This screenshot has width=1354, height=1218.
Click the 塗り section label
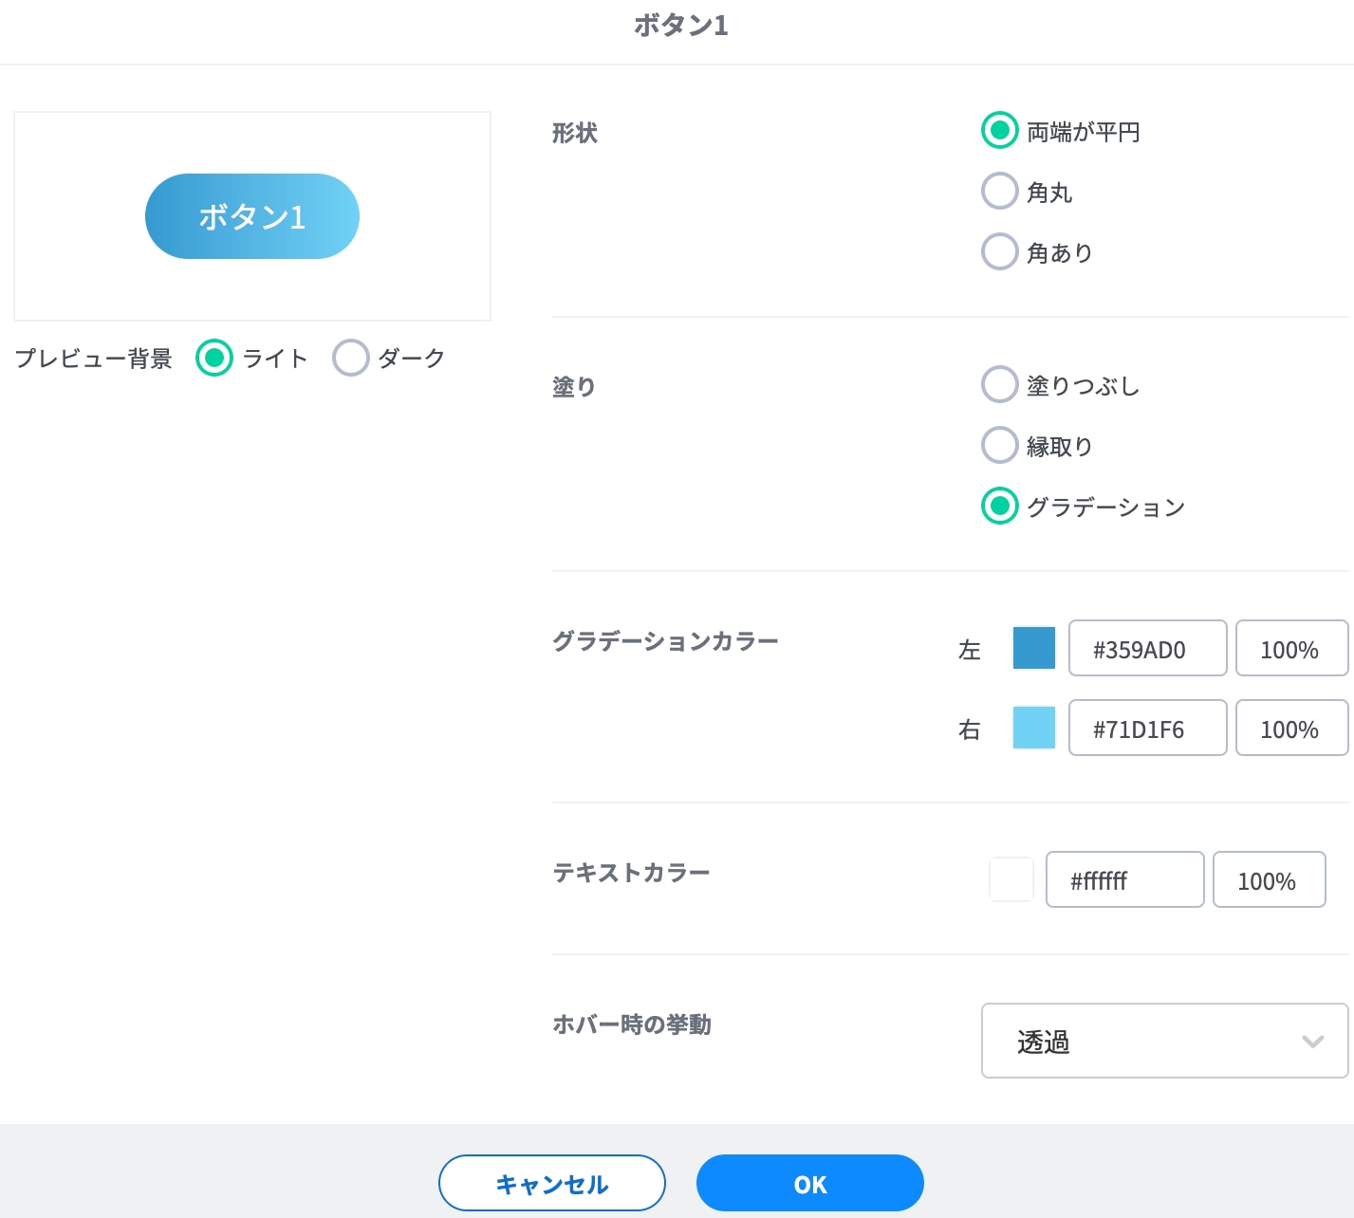pyautogui.click(x=574, y=387)
